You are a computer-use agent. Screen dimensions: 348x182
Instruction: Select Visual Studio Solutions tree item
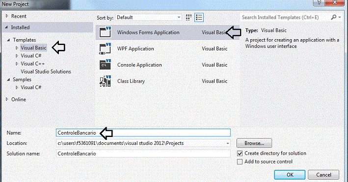pyautogui.click(x=46, y=71)
